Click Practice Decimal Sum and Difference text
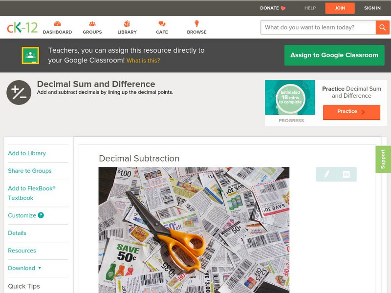Viewport: 391px width, 293px height. (351, 92)
